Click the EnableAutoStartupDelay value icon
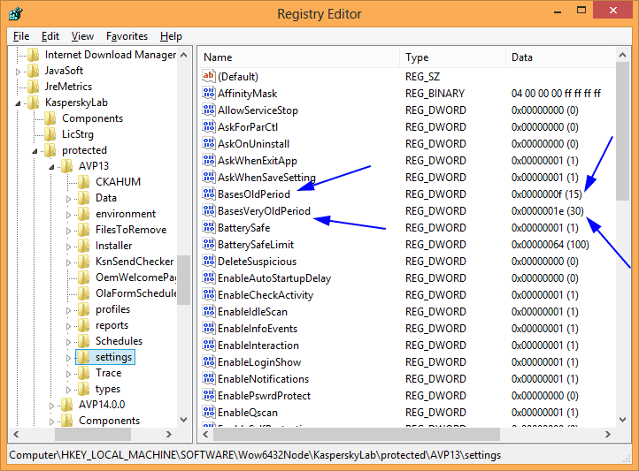 [209, 277]
